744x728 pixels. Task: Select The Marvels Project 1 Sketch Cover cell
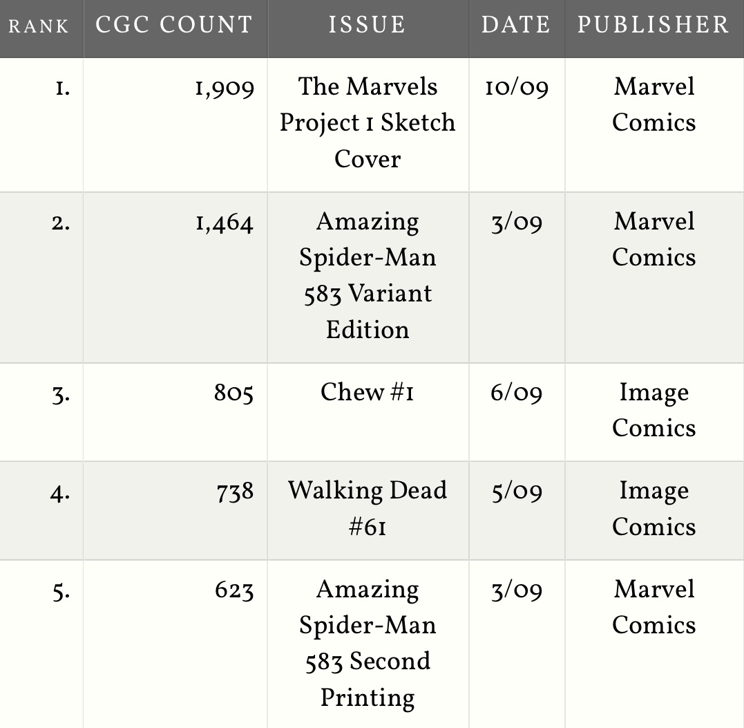368,122
